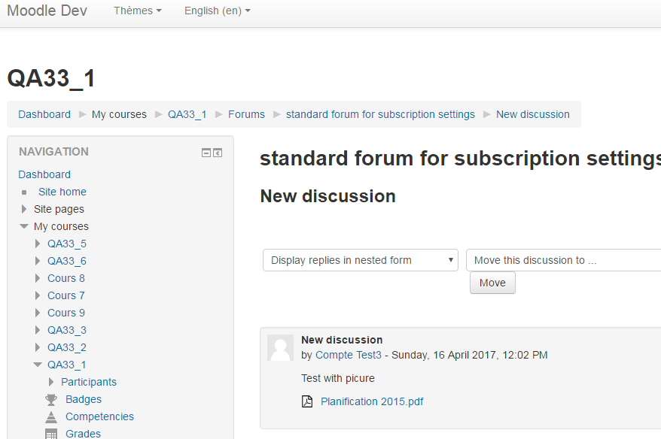
Task: Open QA33_3 course link
Action: pos(66,330)
